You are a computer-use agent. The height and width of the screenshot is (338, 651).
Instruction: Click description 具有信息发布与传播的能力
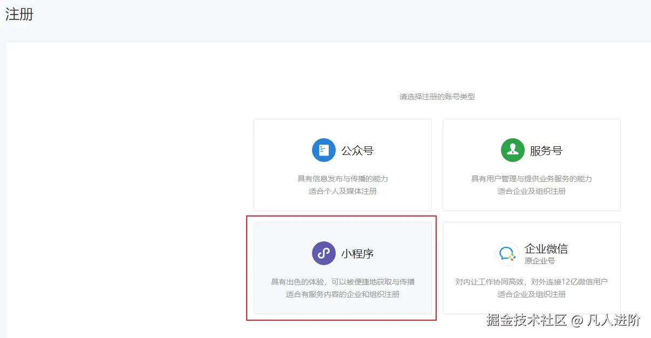(343, 179)
